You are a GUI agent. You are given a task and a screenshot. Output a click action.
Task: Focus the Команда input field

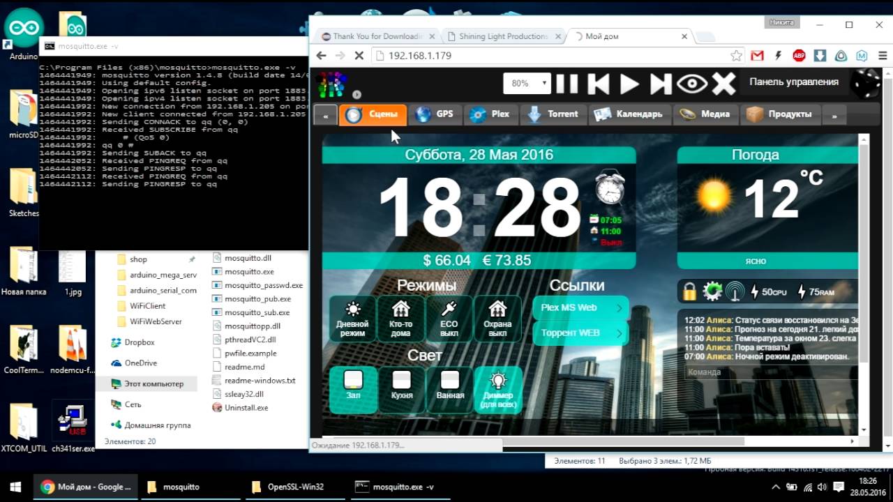click(x=772, y=372)
